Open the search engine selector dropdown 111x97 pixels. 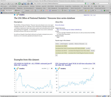point(94,3)
